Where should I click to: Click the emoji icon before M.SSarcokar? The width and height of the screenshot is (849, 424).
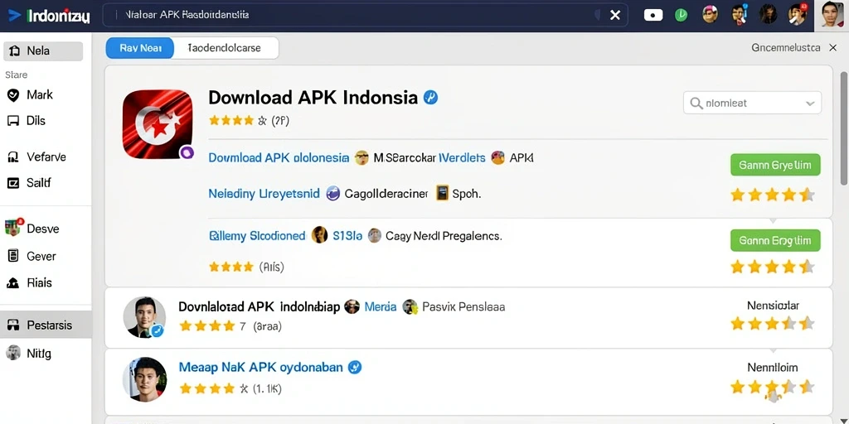tap(361, 158)
